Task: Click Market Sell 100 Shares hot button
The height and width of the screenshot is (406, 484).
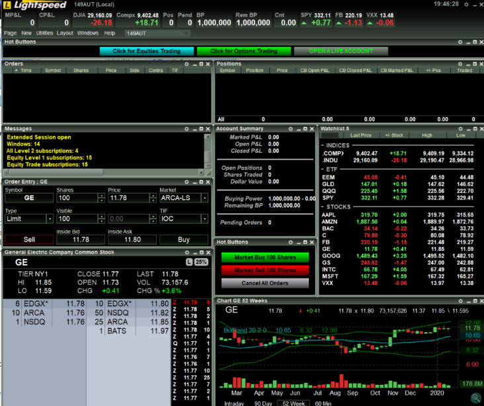Action: point(265,271)
